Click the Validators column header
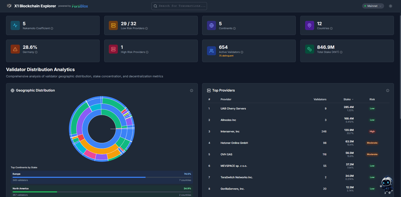 coord(320,99)
